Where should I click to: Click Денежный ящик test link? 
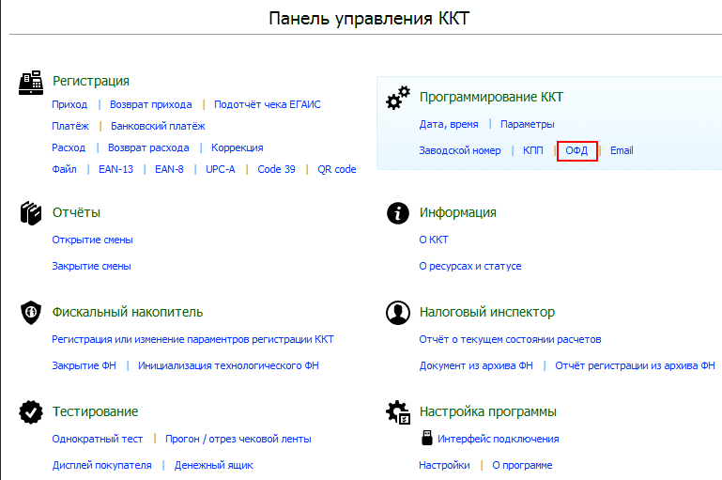[x=214, y=465]
